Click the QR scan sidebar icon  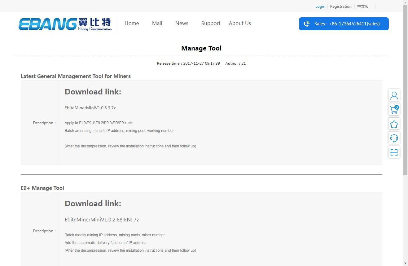pos(394,152)
